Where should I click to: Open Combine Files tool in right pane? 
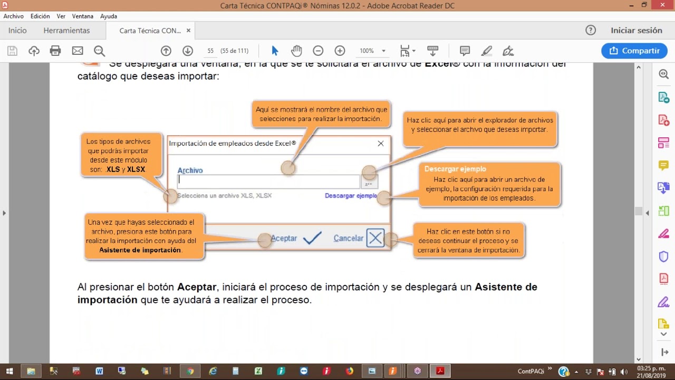pyautogui.click(x=663, y=188)
